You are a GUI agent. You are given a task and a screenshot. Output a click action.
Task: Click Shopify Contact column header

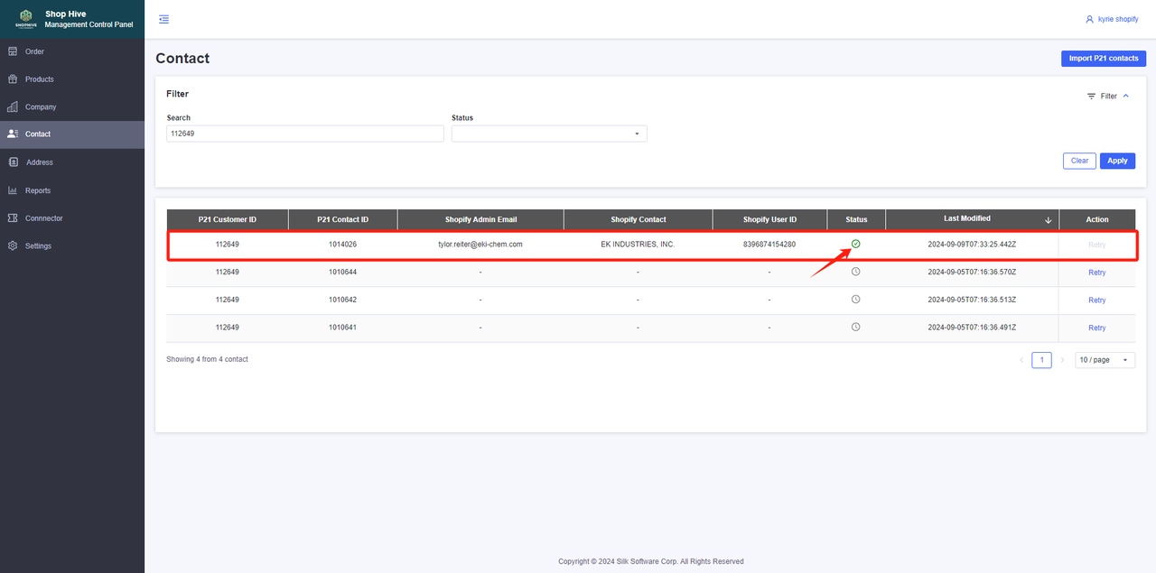point(638,219)
